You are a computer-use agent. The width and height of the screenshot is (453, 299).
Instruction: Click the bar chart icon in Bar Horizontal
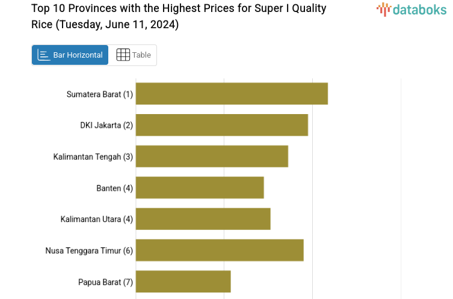coord(43,55)
